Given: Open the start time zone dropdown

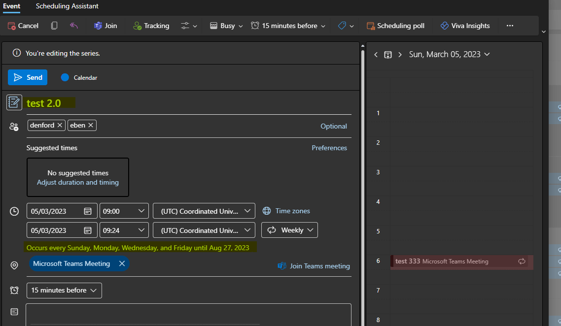Looking at the screenshot, I should pyautogui.click(x=204, y=211).
